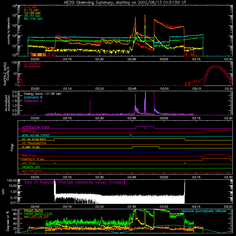Click the 10^5 tick on counts axis
Image resolution: width=236 pixels, height=236 pixels.
(14, 6)
